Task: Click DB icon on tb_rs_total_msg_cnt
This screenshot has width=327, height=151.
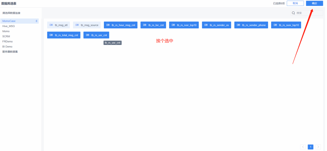Action: pyautogui.click(x=51, y=35)
